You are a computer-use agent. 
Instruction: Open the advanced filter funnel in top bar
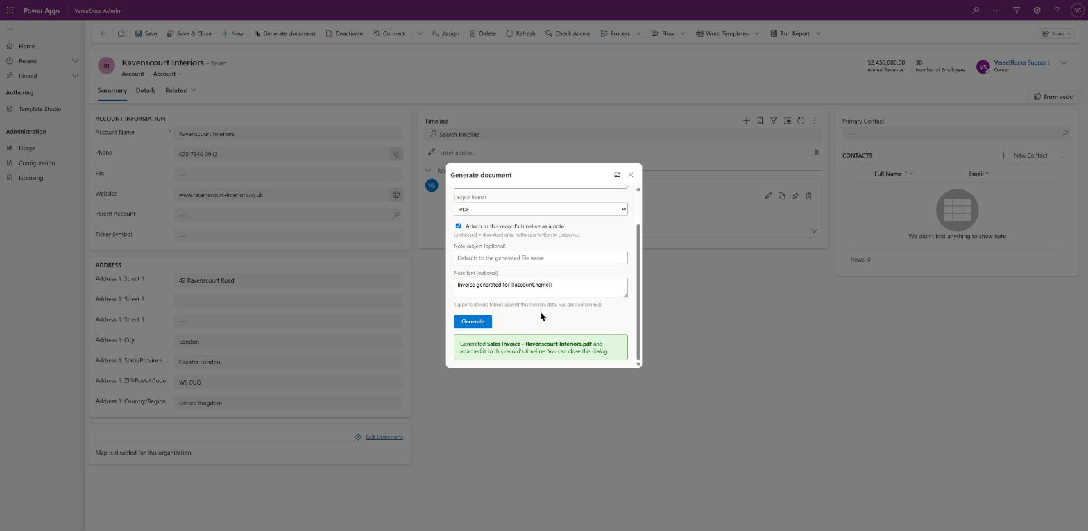click(1017, 10)
